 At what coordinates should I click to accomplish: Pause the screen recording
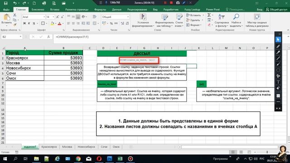165,3
